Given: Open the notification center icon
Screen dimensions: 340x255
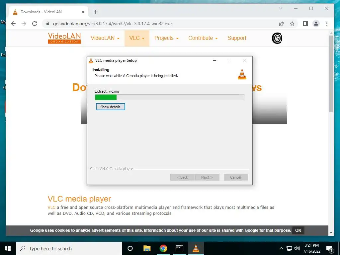Looking at the screenshot, I should 329,248.
